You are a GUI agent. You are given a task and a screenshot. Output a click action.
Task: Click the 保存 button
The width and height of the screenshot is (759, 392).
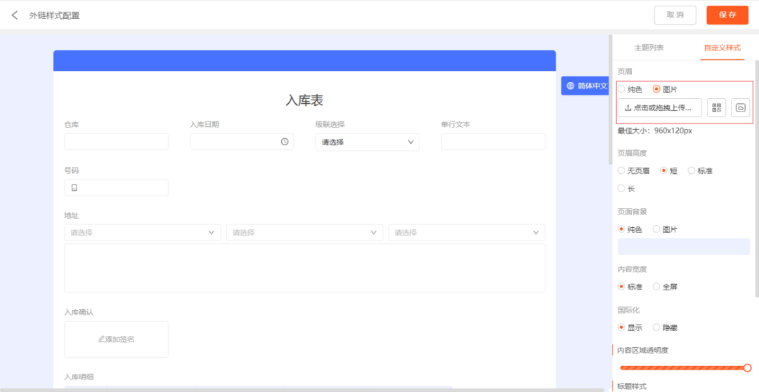(x=727, y=15)
